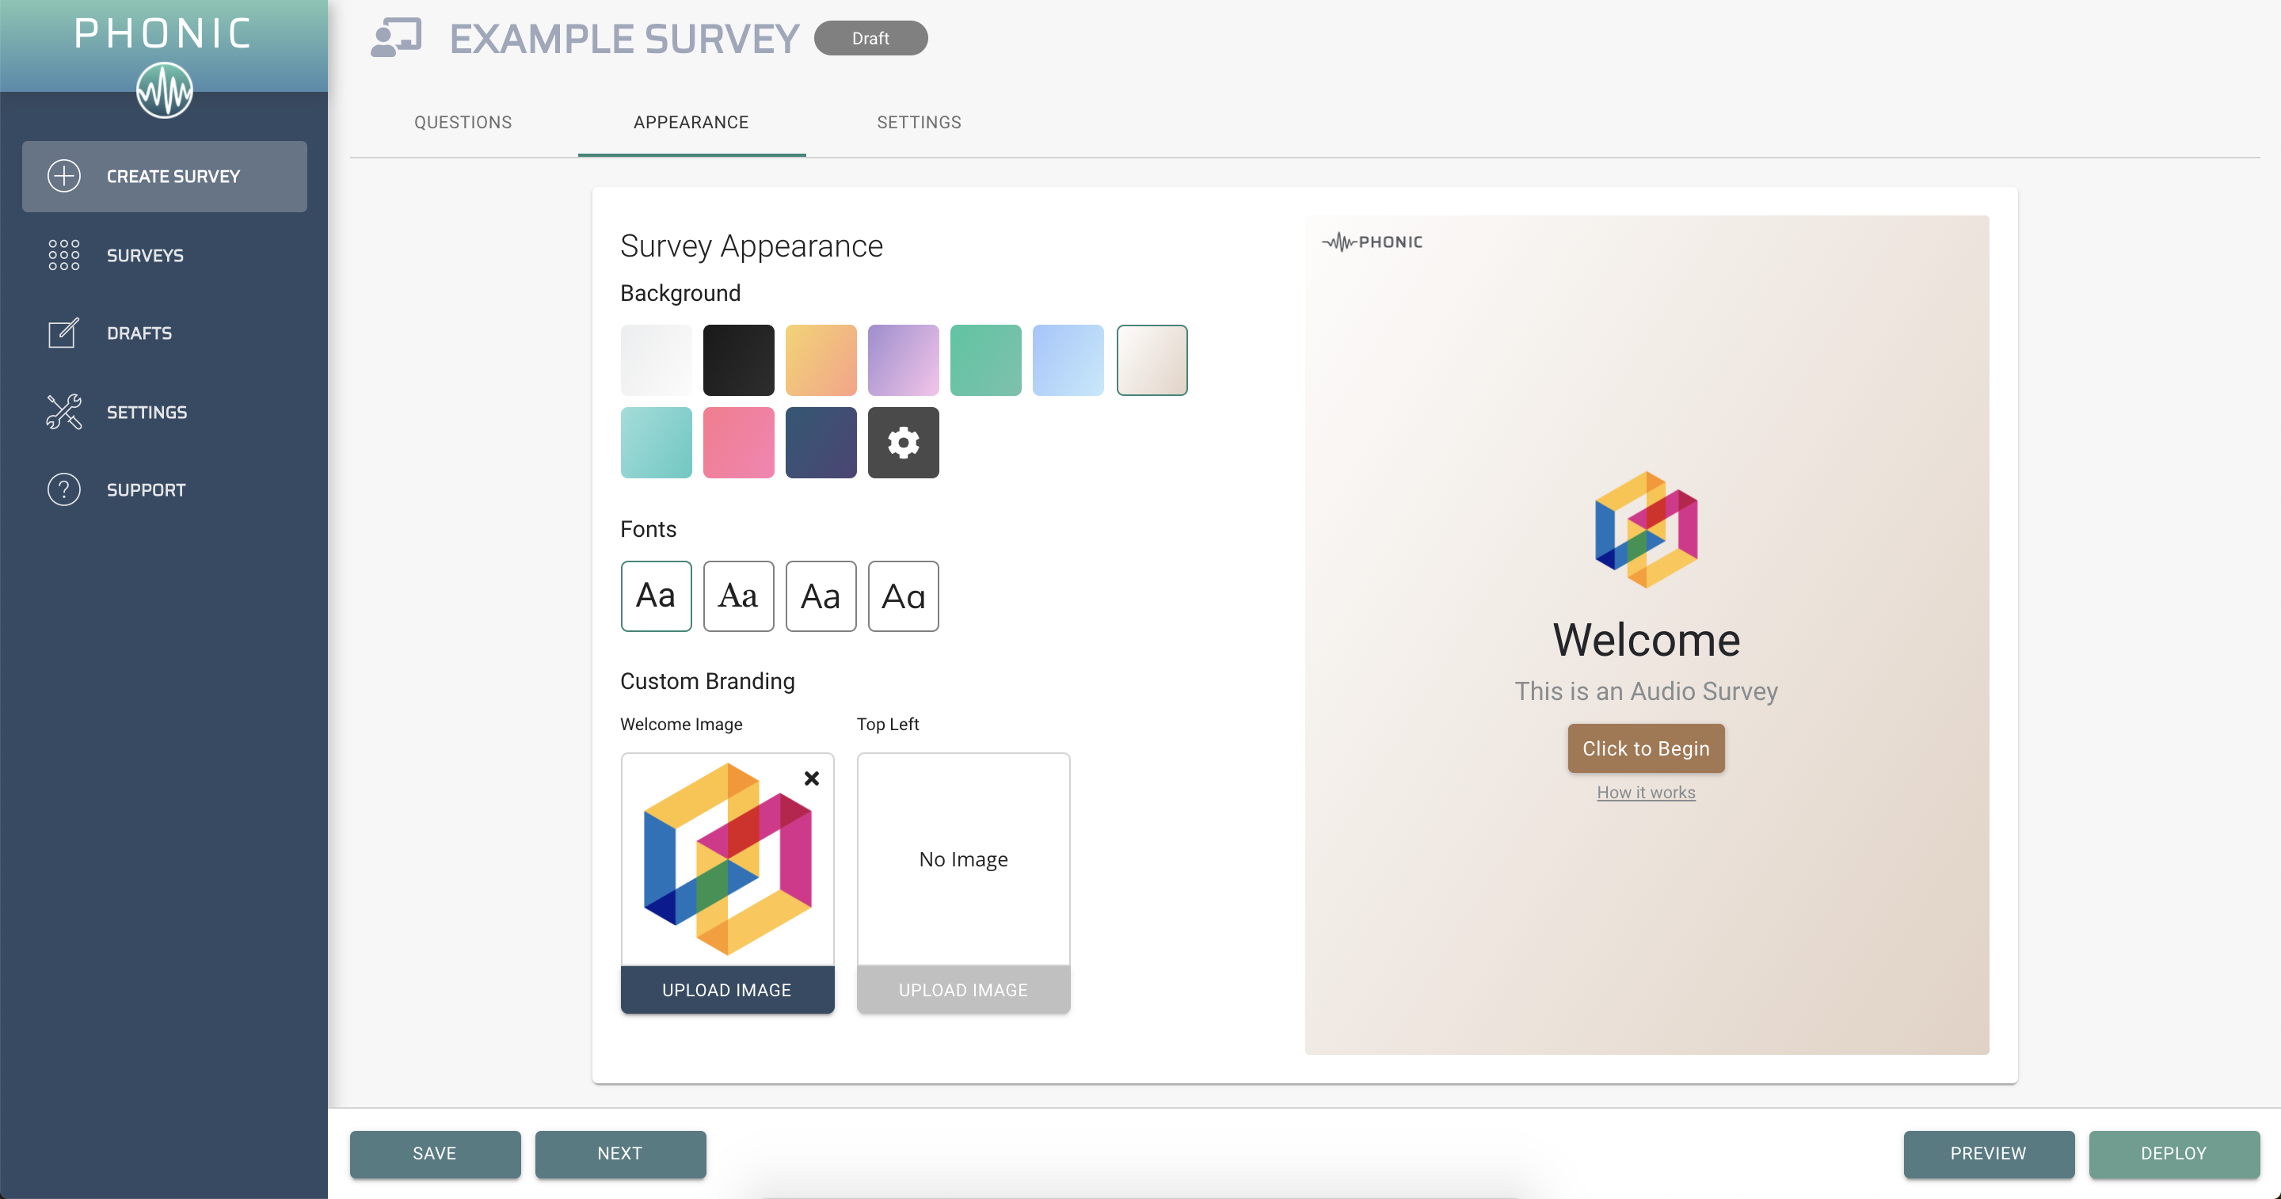2281x1199 pixels.
Task: Open Support via the question mark icon
Action: pyautogui.click(x=63, y=489)
